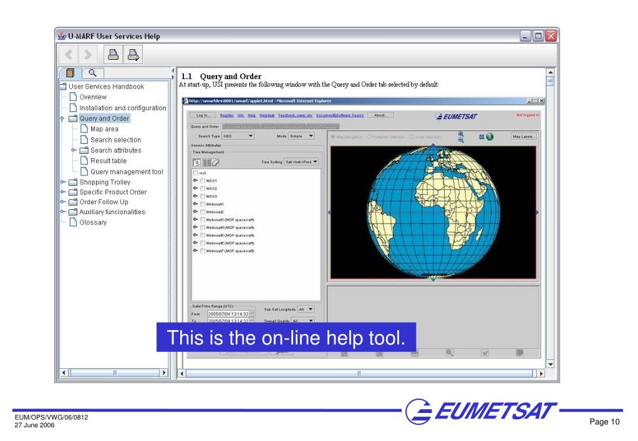
Task: Open the Order Follow Up topic
Action: (x=104, y=202)
